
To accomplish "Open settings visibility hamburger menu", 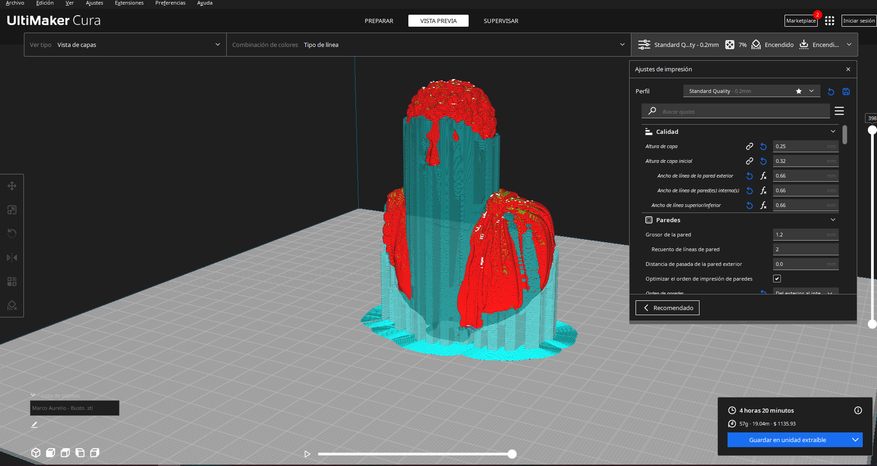I will (x=839, y=111).
